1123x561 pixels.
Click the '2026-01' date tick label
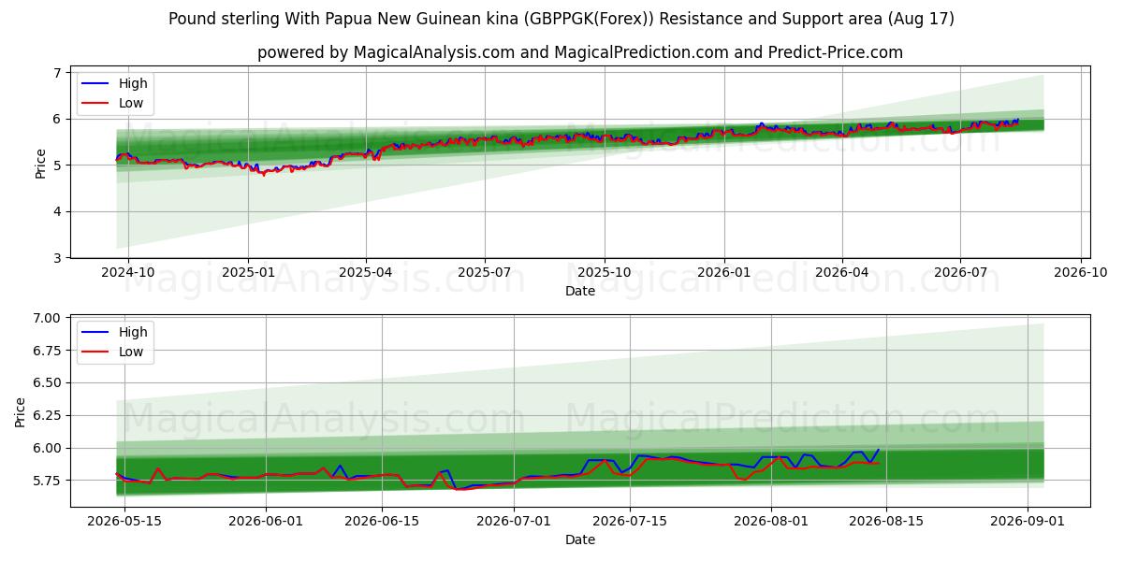[723, 273]
